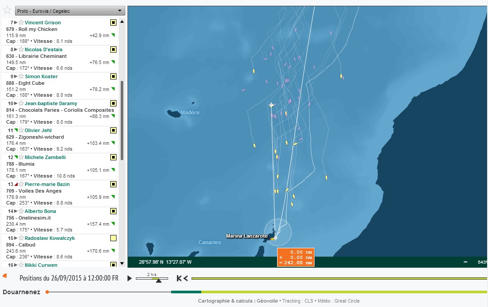Toggle track display checkbox for Michele Zambelli
The height and width of the screenshot is (307, 488).
[113, 157]
